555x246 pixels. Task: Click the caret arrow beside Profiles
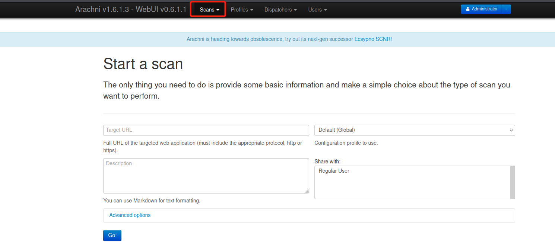[252, 10]
